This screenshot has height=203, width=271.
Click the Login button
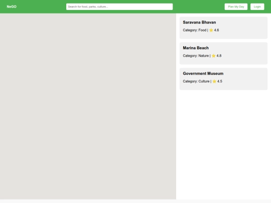click(257, 7)
